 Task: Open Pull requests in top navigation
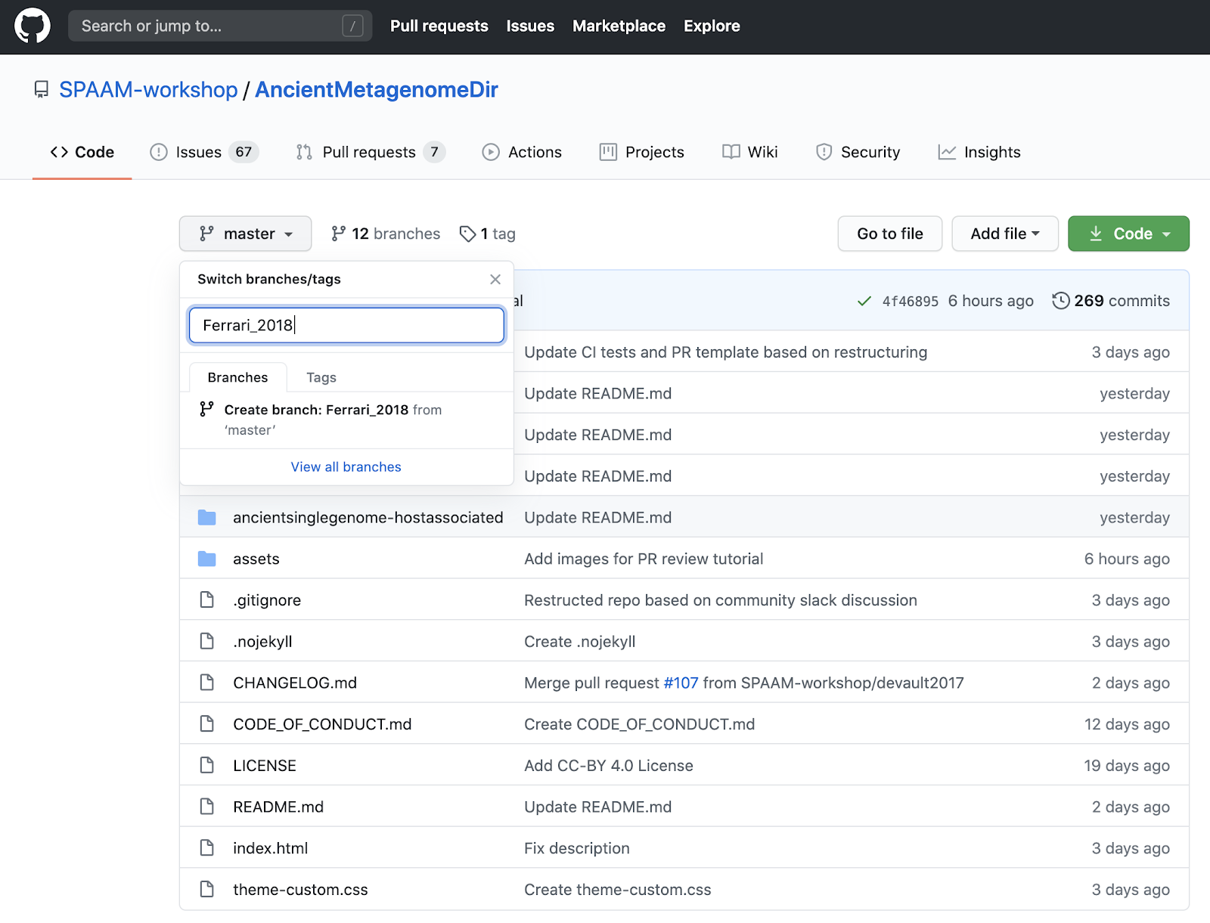439,26
